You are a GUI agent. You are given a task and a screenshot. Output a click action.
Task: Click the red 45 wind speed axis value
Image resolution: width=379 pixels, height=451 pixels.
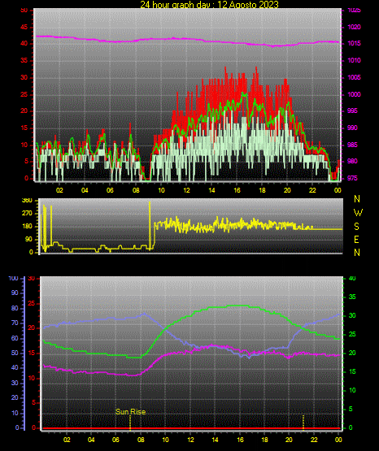tap(24, 27)
